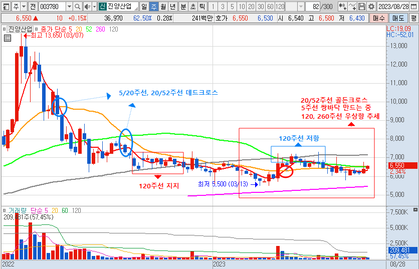Click the speaker sound icon
The width and height of the screenshot is (419, 269).
click(87, 7)
